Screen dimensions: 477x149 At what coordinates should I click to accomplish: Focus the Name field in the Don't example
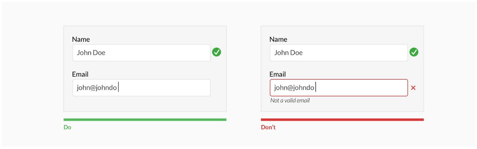click(x=339, y=53)
